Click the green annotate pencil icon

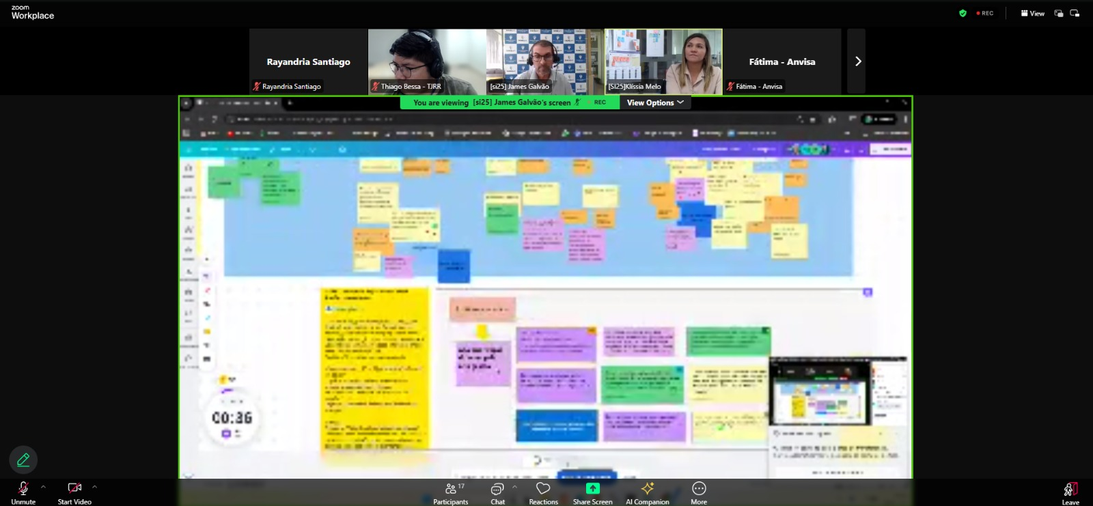pyautogui.click(x=23, y=460)
